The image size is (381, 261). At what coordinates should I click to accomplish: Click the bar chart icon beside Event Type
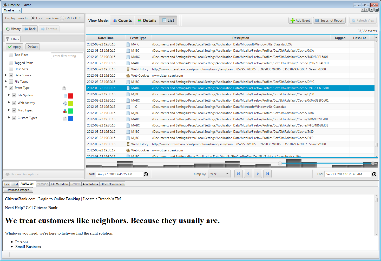point(64,88)
